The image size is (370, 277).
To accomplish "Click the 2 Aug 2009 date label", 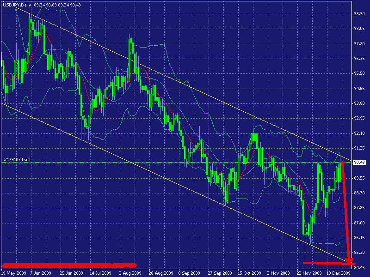I will point(130,273).
